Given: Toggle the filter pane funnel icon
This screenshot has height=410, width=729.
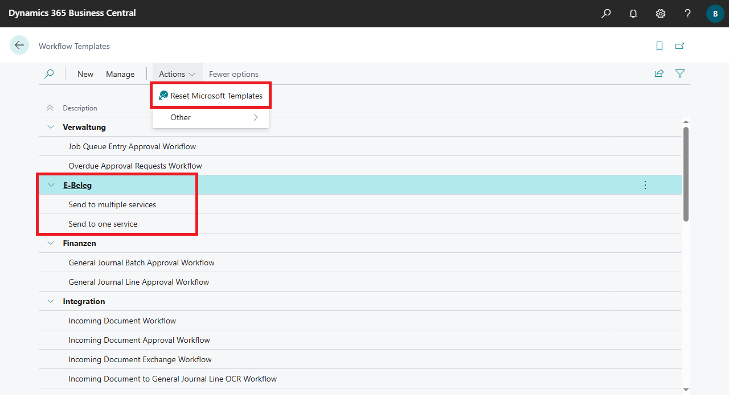Looking at the screenshot, I should [680, 73].
